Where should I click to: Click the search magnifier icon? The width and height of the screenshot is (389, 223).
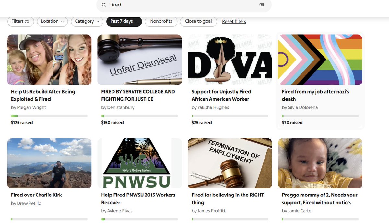(x=104, y=5)
